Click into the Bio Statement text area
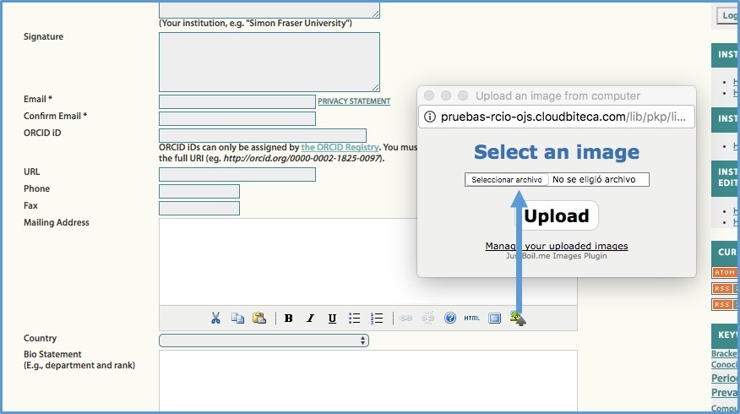Image resolution: width=740 pixels, height=414 pixels. point(368,380)
